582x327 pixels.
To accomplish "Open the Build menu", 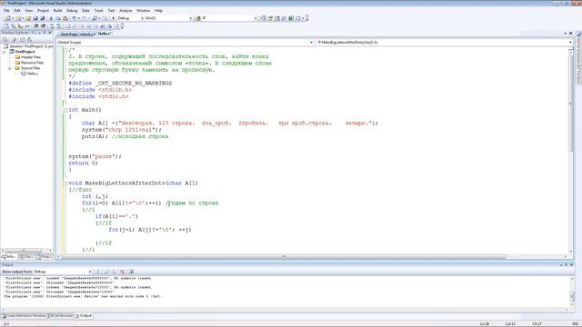I will point(57,10).
